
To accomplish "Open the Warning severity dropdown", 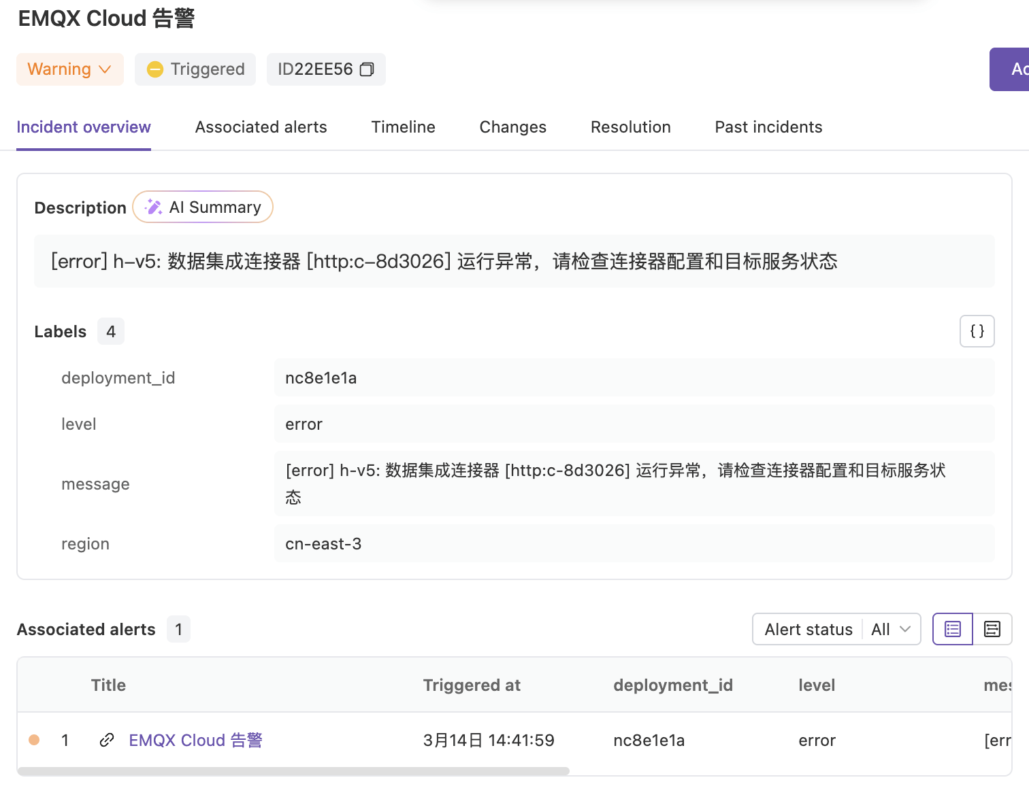I will click(x=69, y=69).
